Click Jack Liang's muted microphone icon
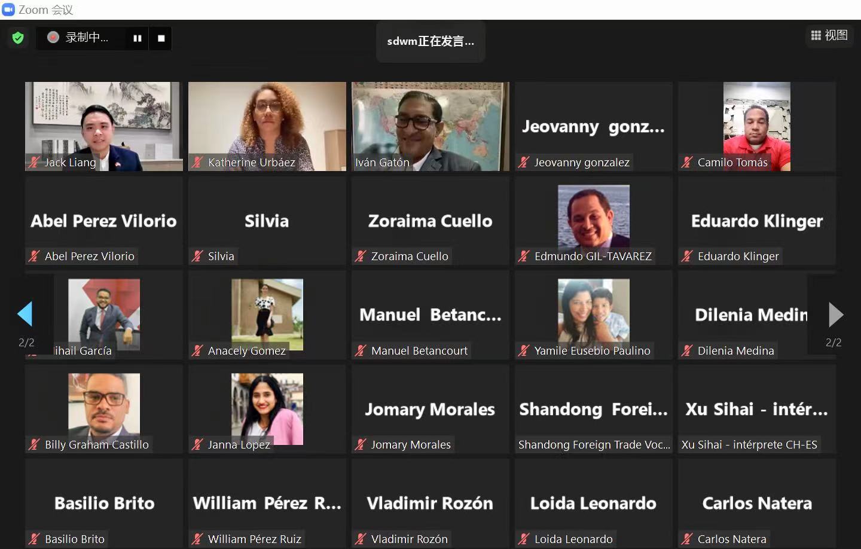This screenshot has width=861, height=549. pyautogui.click(x=35, y=162)
